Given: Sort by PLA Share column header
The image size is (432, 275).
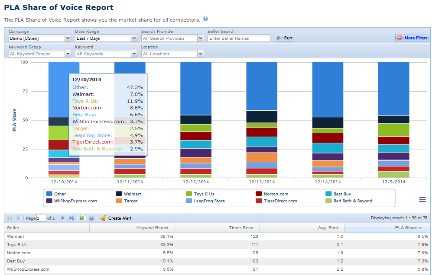Looking at the screenshot, I should (x=387, y=228).
